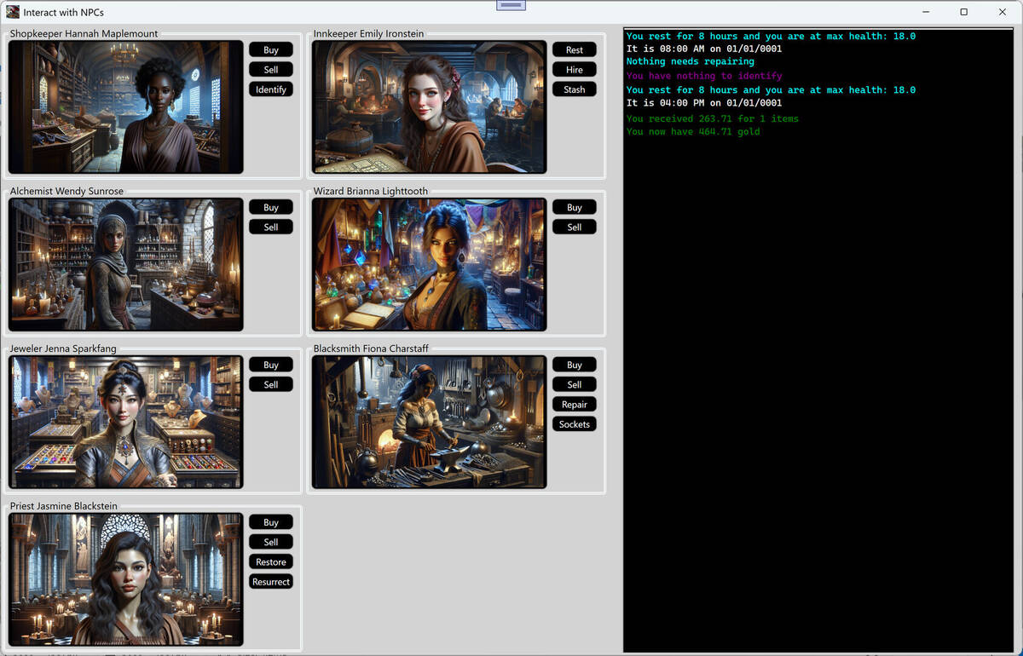1023x656 pixels.
Task: Select Wizard Brianna Lighttooth's portrait image
Action: (430, 265)
